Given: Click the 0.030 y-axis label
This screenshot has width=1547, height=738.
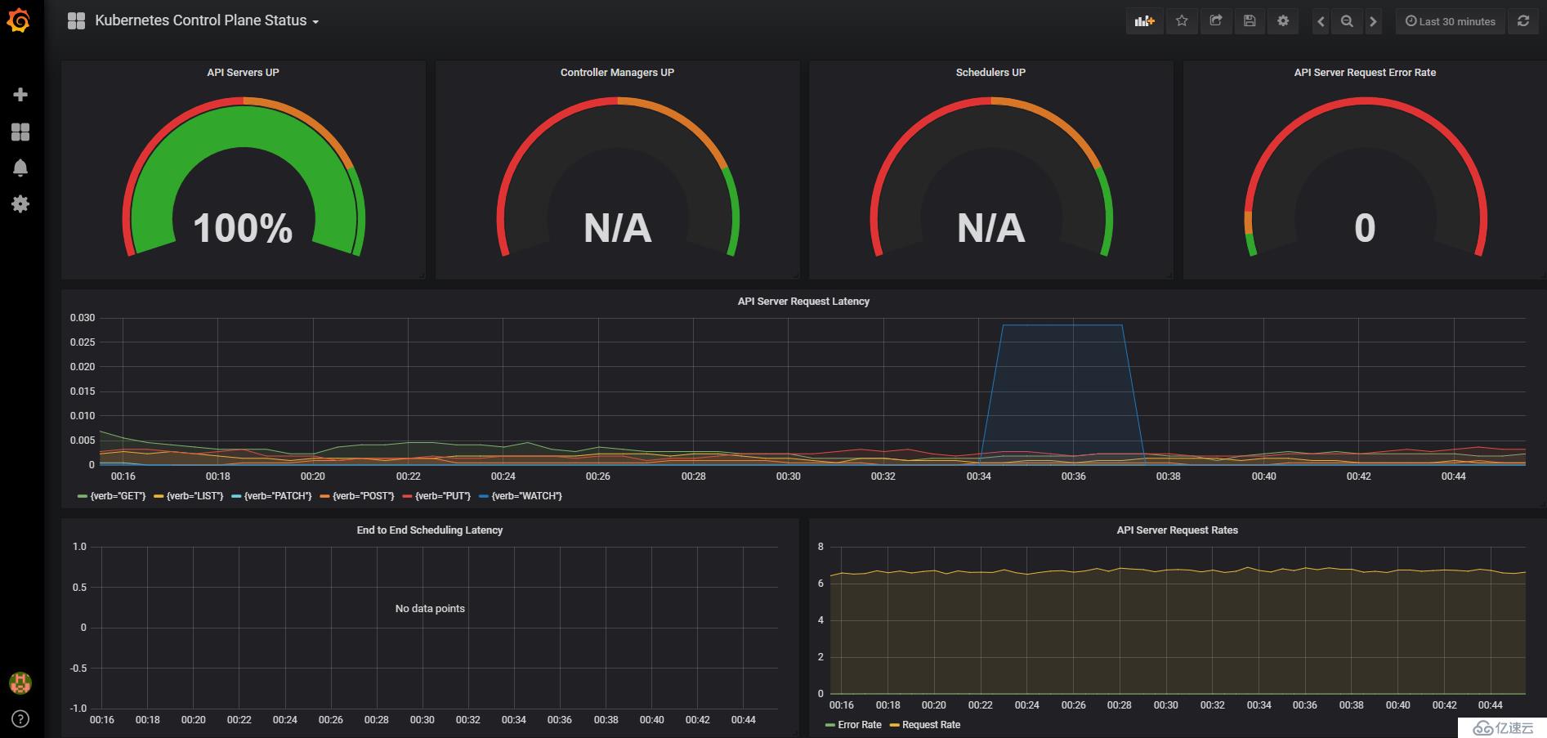Looking at the screenshot, I should 83,318.
